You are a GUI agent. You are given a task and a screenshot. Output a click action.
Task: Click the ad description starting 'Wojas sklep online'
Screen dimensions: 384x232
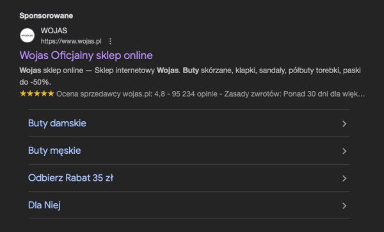pyautogui.click(x=190, y=76)
